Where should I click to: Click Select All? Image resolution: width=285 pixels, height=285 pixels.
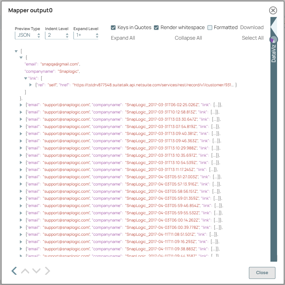(x=253, y=38)
